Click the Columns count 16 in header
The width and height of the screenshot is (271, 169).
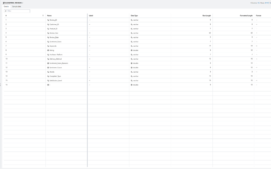click(x=258, y=3)
